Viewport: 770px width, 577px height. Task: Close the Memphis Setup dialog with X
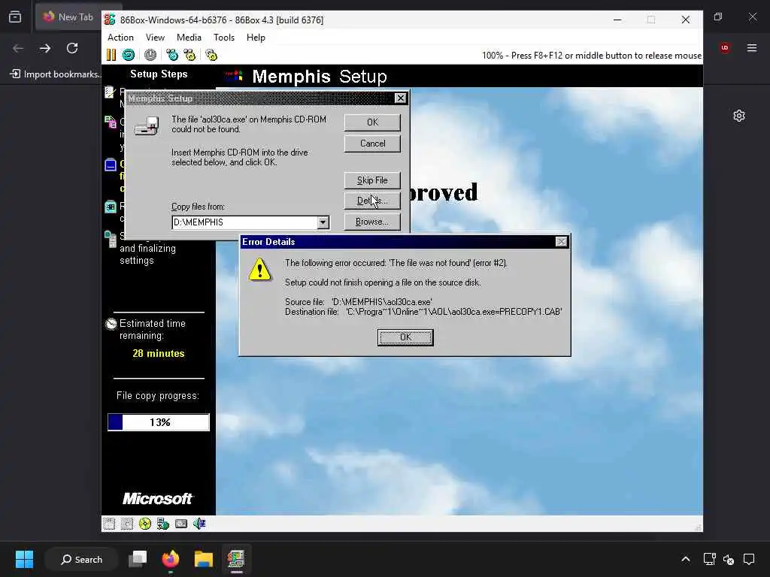point(401,98)
